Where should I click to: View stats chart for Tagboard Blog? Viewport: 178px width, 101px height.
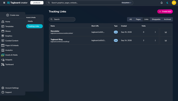point(166,41)
